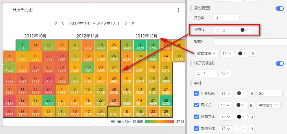Jump back with the double-left arrow
Screen dimensions: 287x134
pyautogui.click(x=56, y=23)
